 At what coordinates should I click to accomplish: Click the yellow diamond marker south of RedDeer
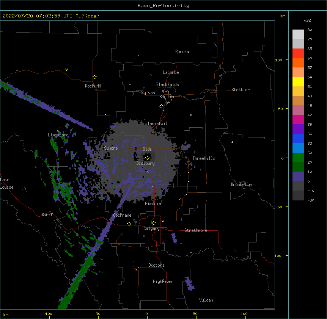tap(161, 106)
